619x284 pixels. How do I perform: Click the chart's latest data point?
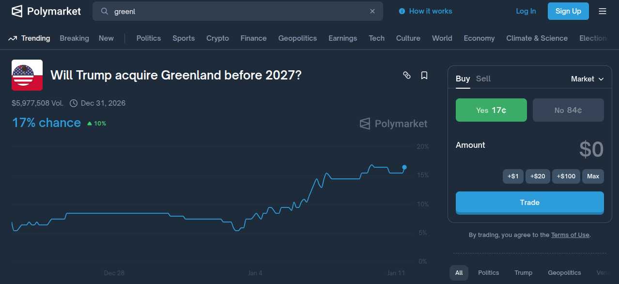point(404,167)
